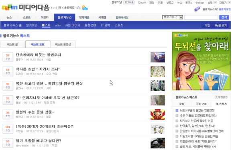Click the 36 추천 recommendation box
The image size is (232, 150).
(x=8, y=114)
